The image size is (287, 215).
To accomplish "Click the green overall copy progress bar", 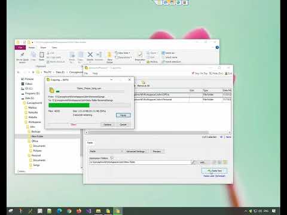I will (x=89, y=105).
